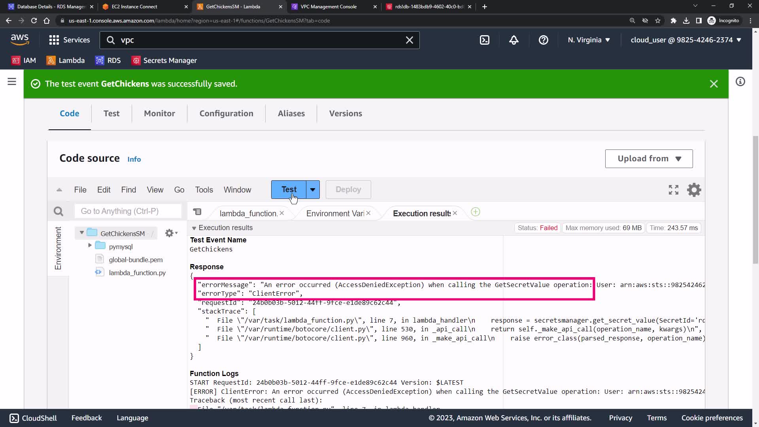The width and height of the screenshot is (759, 427).
Task: Open the notifications bell
Action: [514, 40]
